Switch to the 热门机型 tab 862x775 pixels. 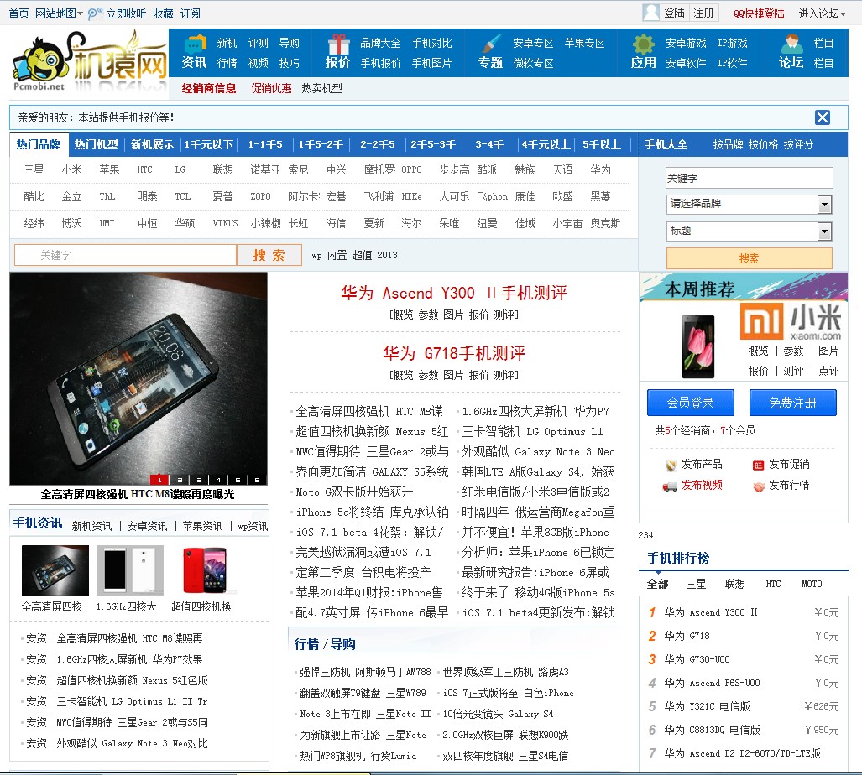pyautogui.click(x=94, y=144)
